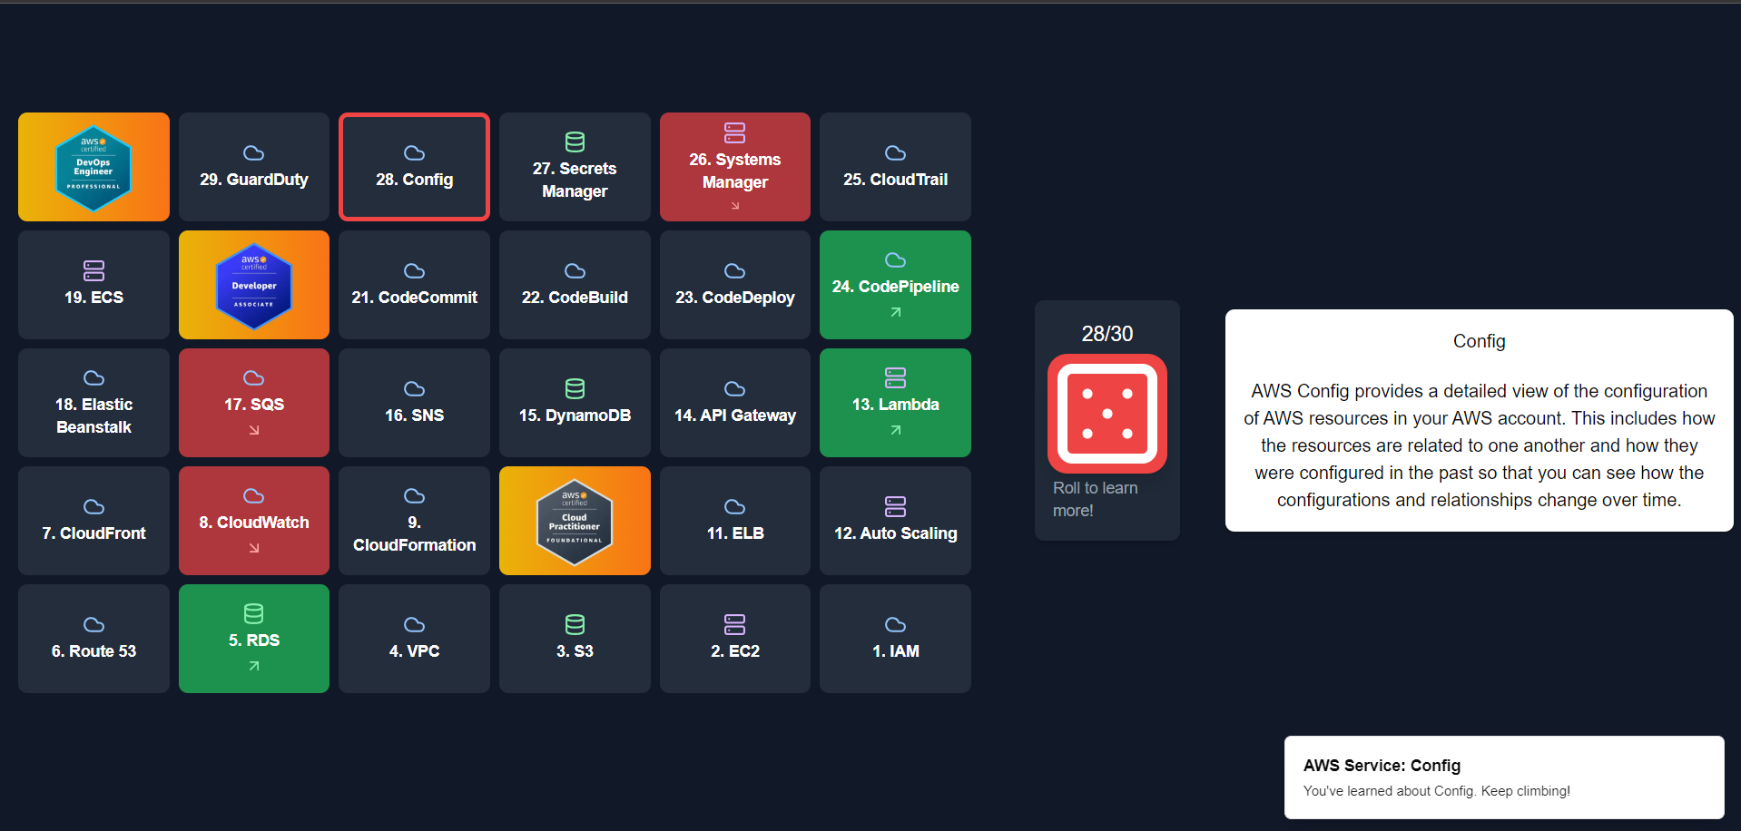Click the database icon on RDS tile
Viewport: 1741px width, 831px height.
coord(254,613)
